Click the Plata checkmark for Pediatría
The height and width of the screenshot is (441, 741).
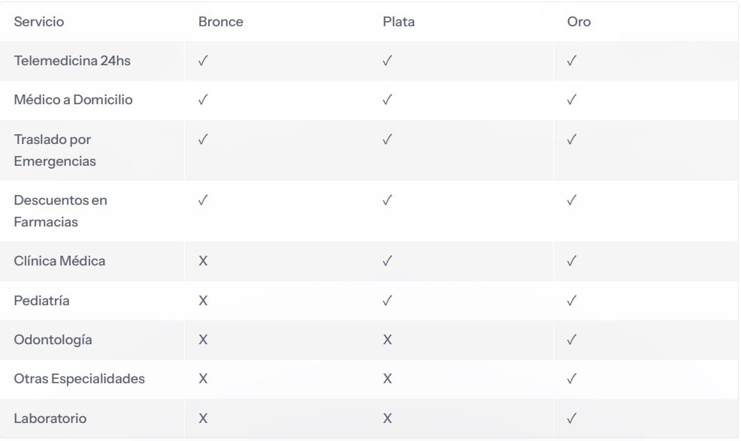[388, 301]
